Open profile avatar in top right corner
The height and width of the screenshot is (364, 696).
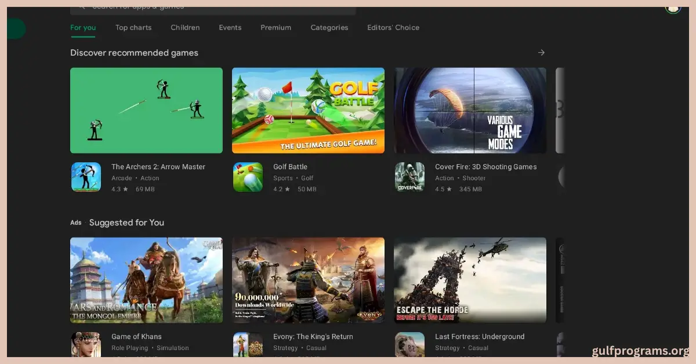pyautogui.click(x=672, y=8)
